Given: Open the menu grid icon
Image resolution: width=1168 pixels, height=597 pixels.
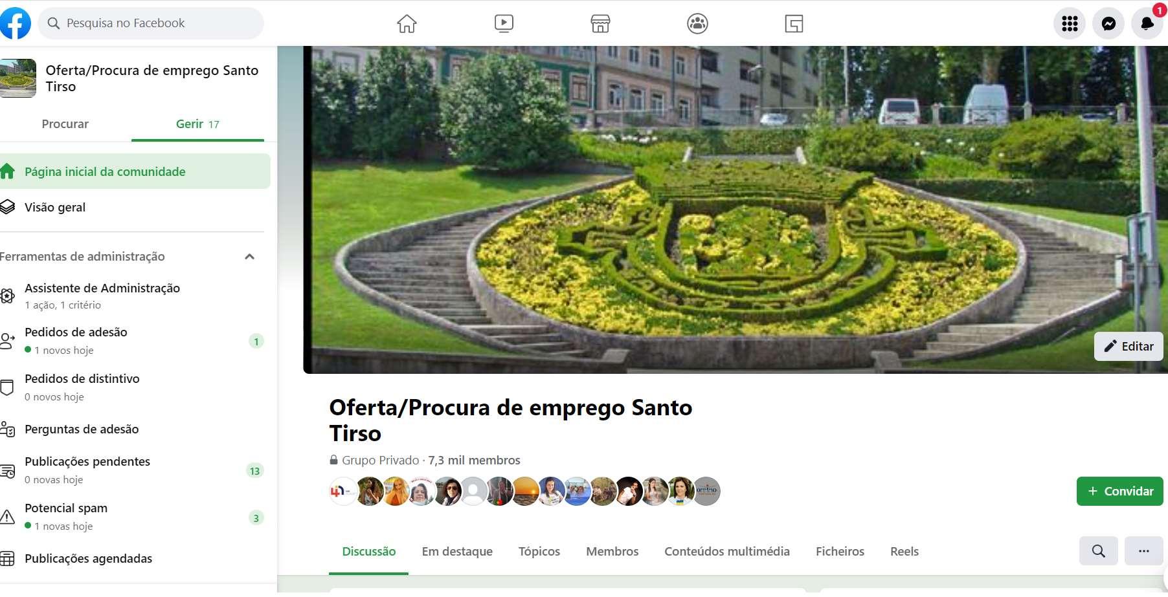Looking at the screenshot, I should tap(1070, 24).
